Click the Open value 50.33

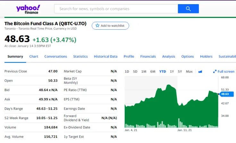click(x=53, y=81)
